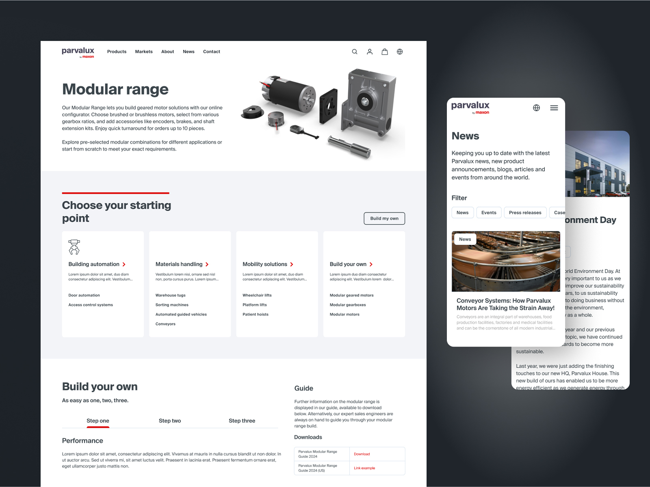Screen dimensions: 650x487
Task: Open the shopping bag icon
Action: coord(385,52)
